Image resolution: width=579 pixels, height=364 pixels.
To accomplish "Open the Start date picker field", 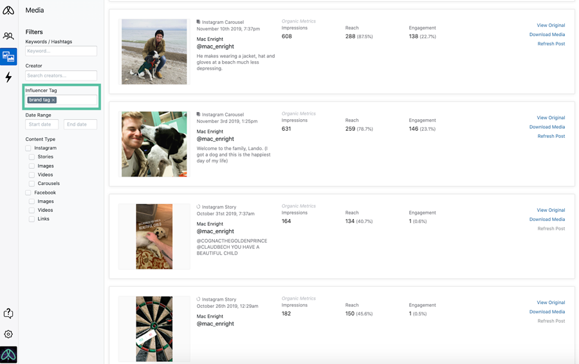I will [x=42, y=124].
